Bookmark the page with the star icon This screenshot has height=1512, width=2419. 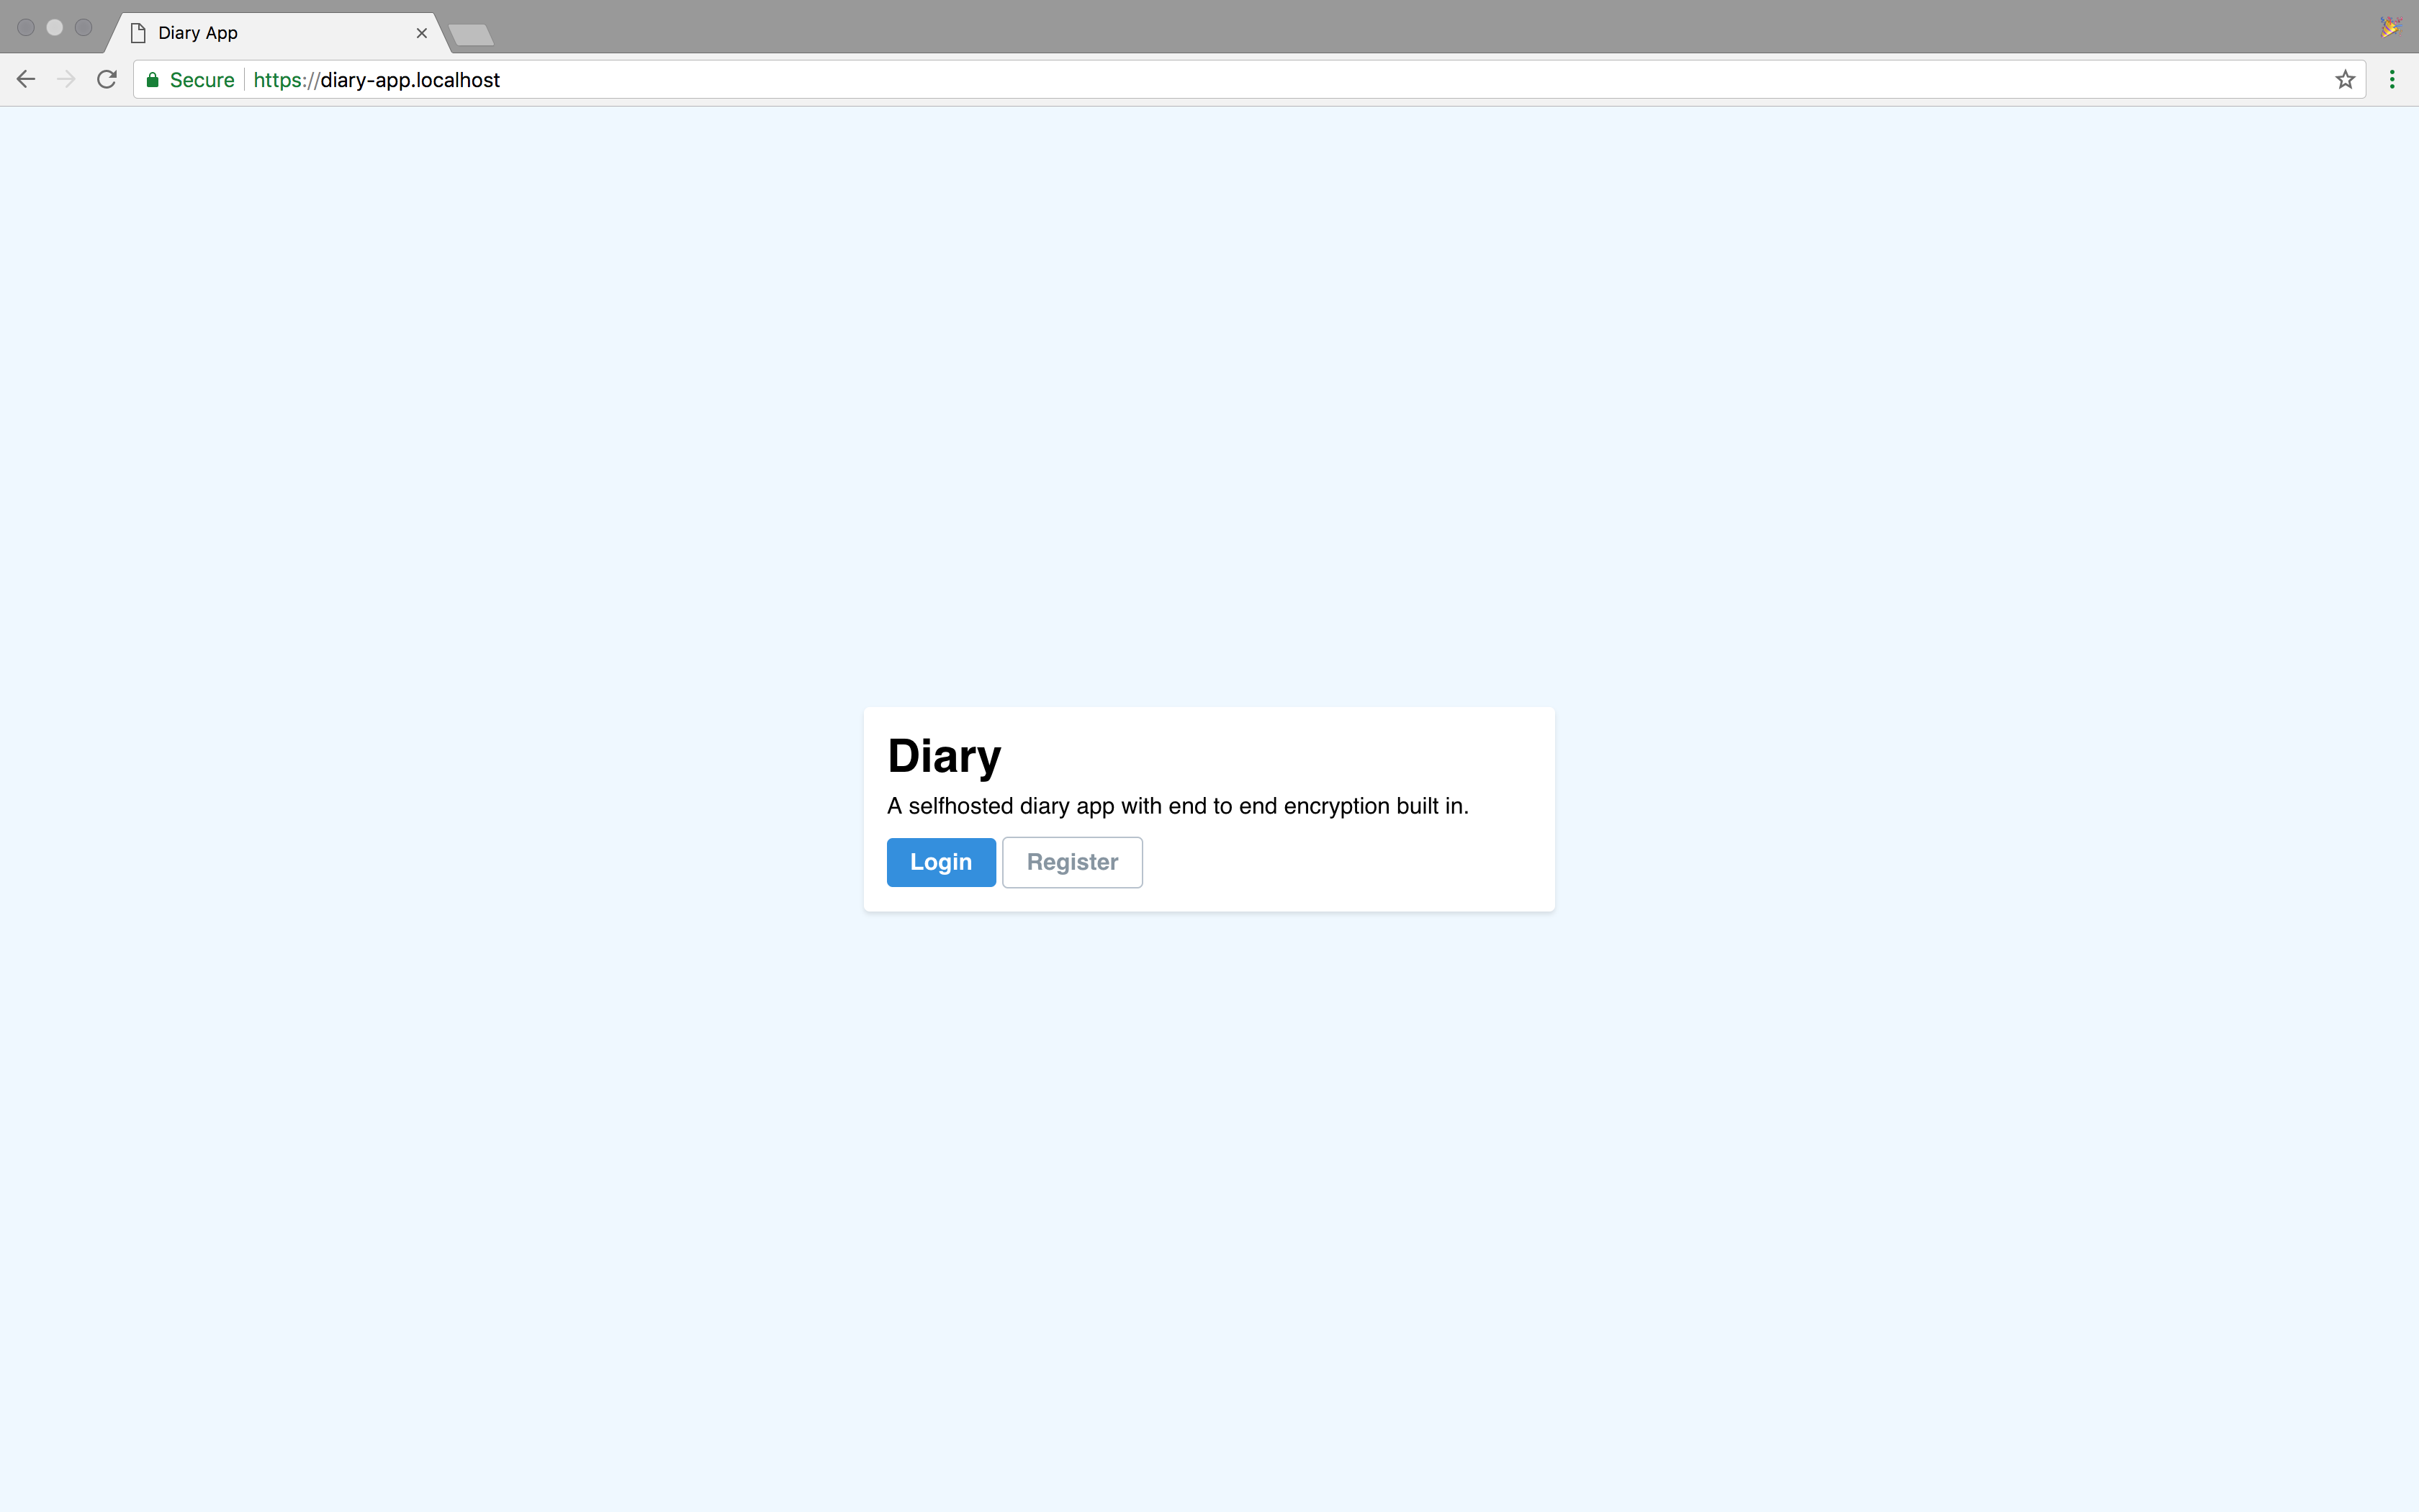point(2344,79)
